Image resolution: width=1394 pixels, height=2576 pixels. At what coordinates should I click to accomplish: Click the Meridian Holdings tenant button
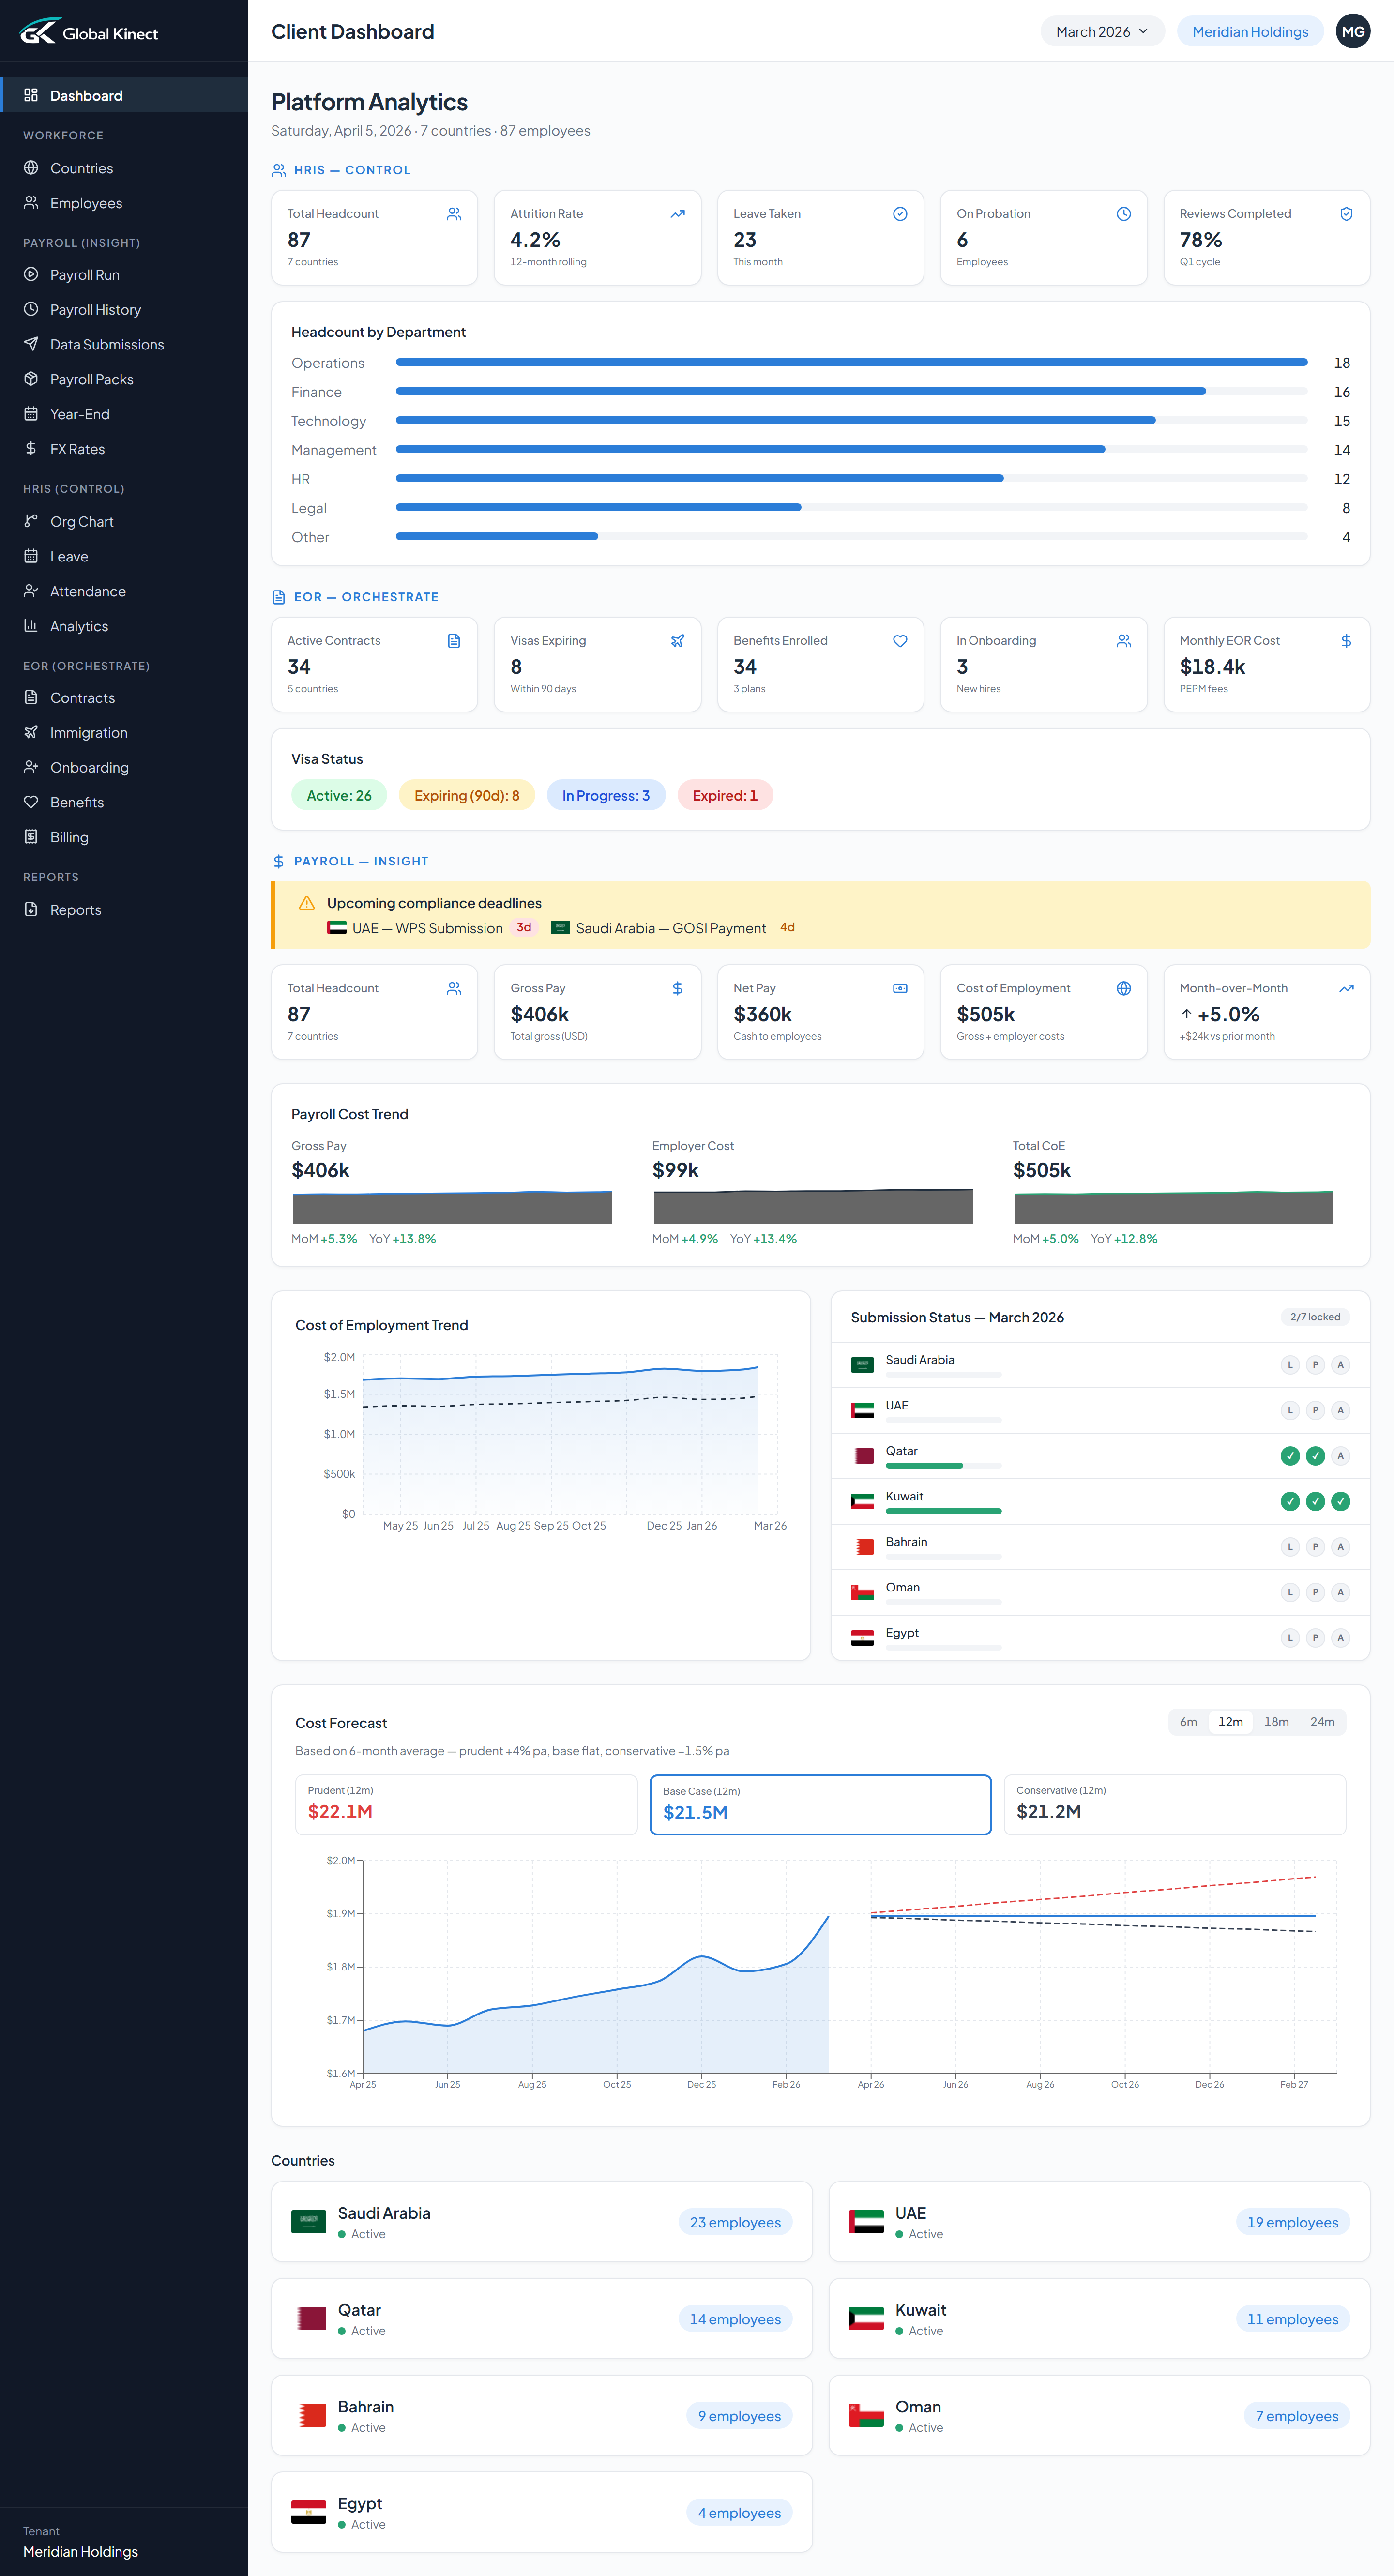1250,31
